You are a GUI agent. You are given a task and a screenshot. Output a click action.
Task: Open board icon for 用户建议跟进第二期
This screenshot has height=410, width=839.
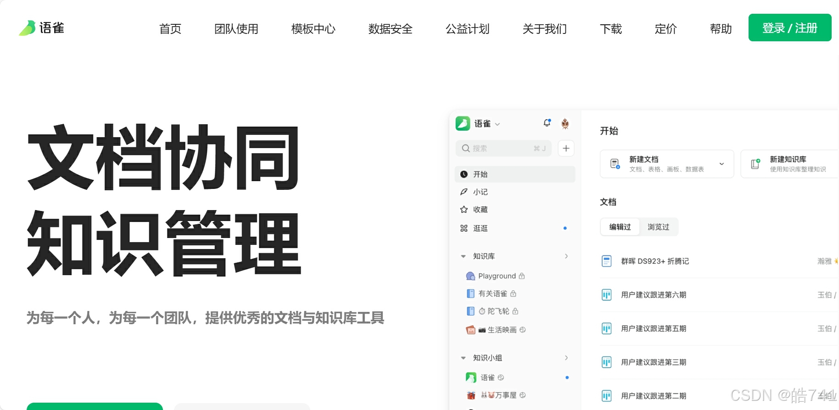click(607, 396)
